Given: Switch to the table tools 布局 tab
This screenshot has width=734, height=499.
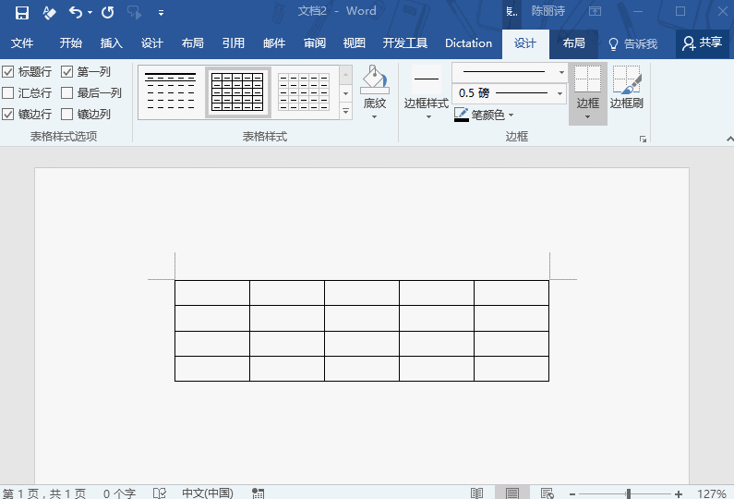Looking at the screenshot, I should coord(574,43).
